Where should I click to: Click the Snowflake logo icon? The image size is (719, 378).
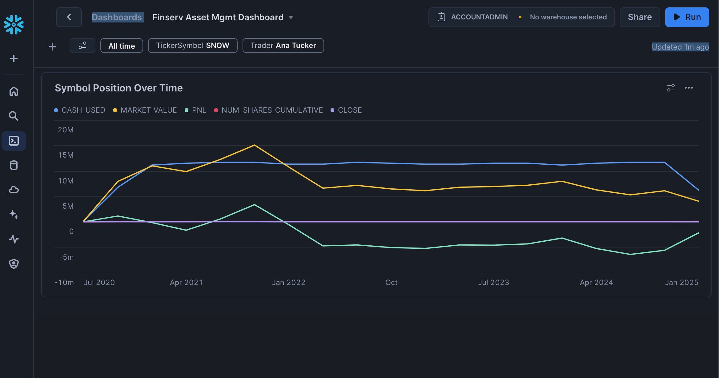(14, 24)
